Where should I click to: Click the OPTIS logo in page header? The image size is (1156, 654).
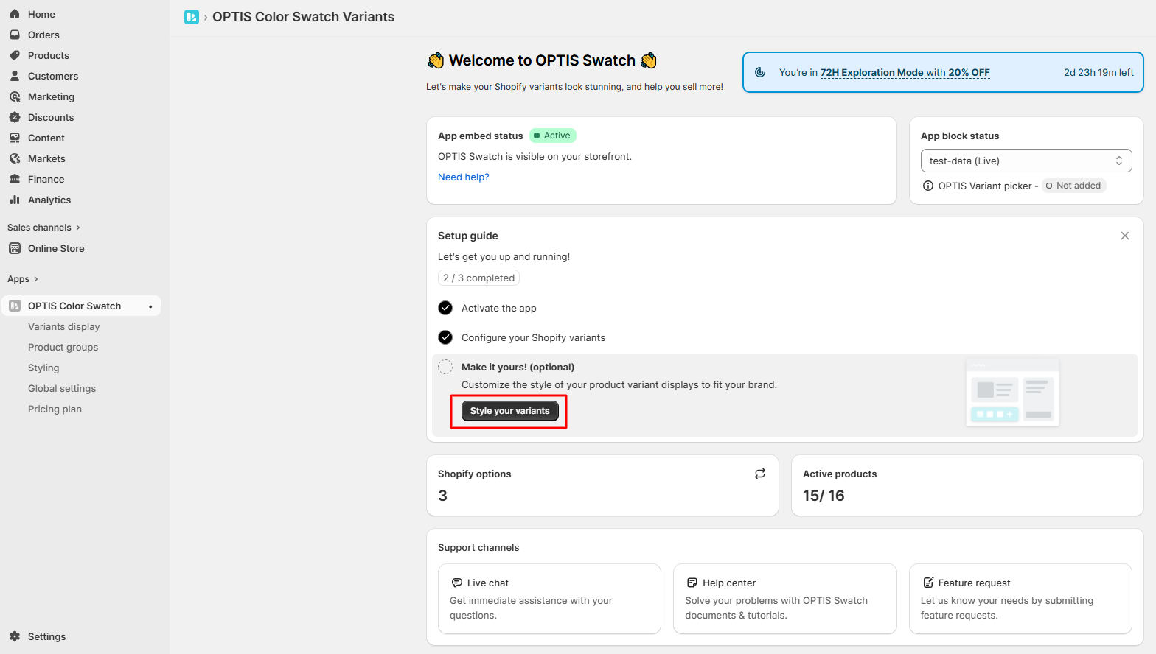point(192,17)
